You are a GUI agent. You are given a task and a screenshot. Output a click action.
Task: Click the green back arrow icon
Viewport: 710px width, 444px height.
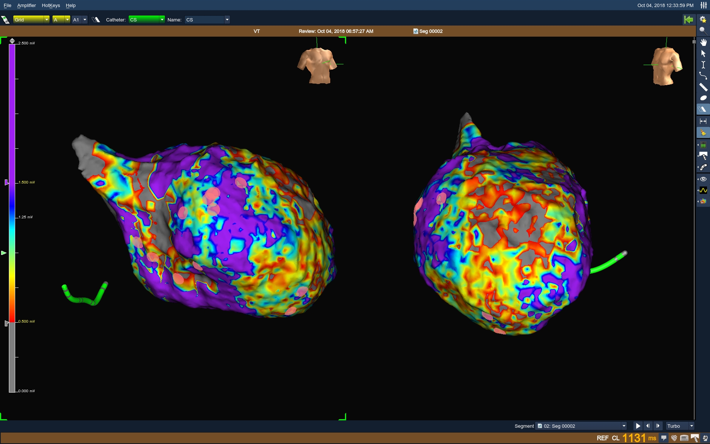tap(688, 20)
